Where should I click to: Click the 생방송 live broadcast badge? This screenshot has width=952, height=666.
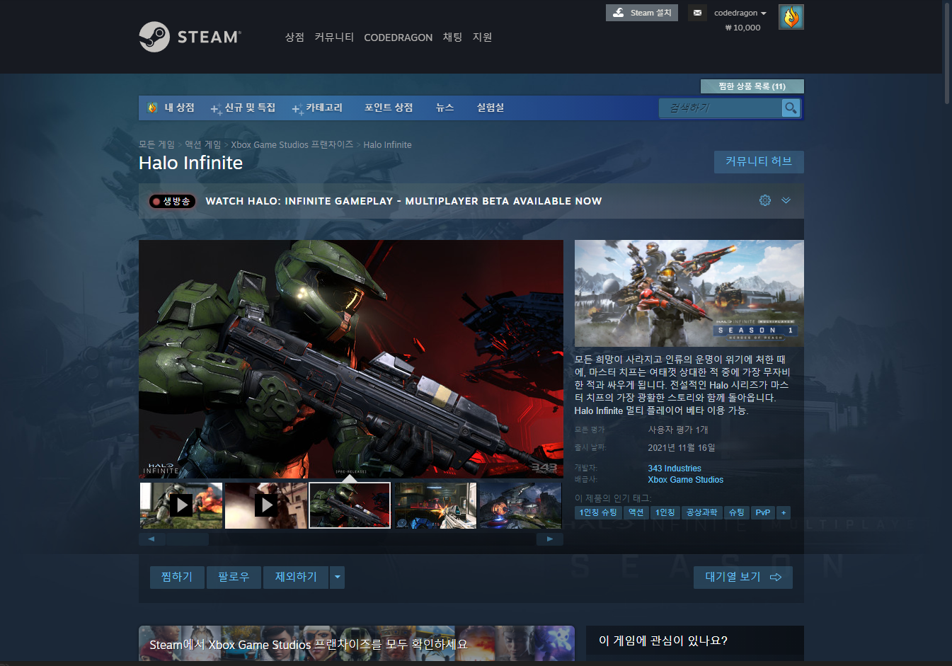(172, 201)
